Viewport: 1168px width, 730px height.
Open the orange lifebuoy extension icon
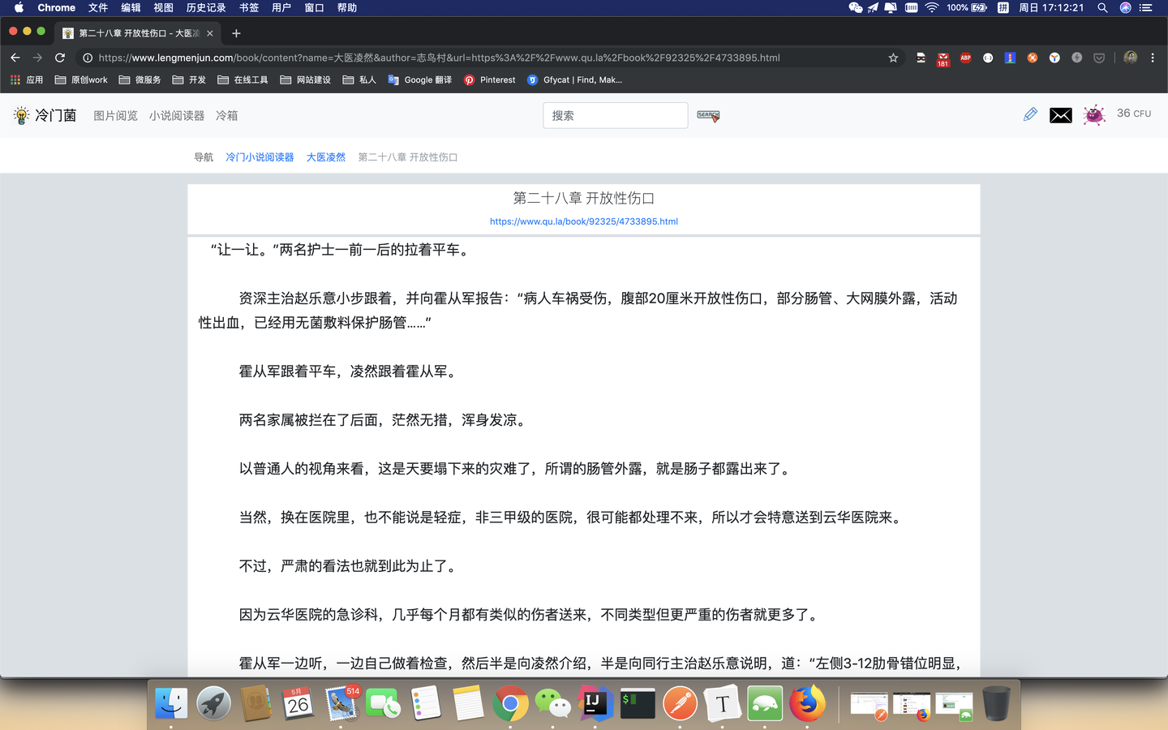click(x=1033, y=58)
